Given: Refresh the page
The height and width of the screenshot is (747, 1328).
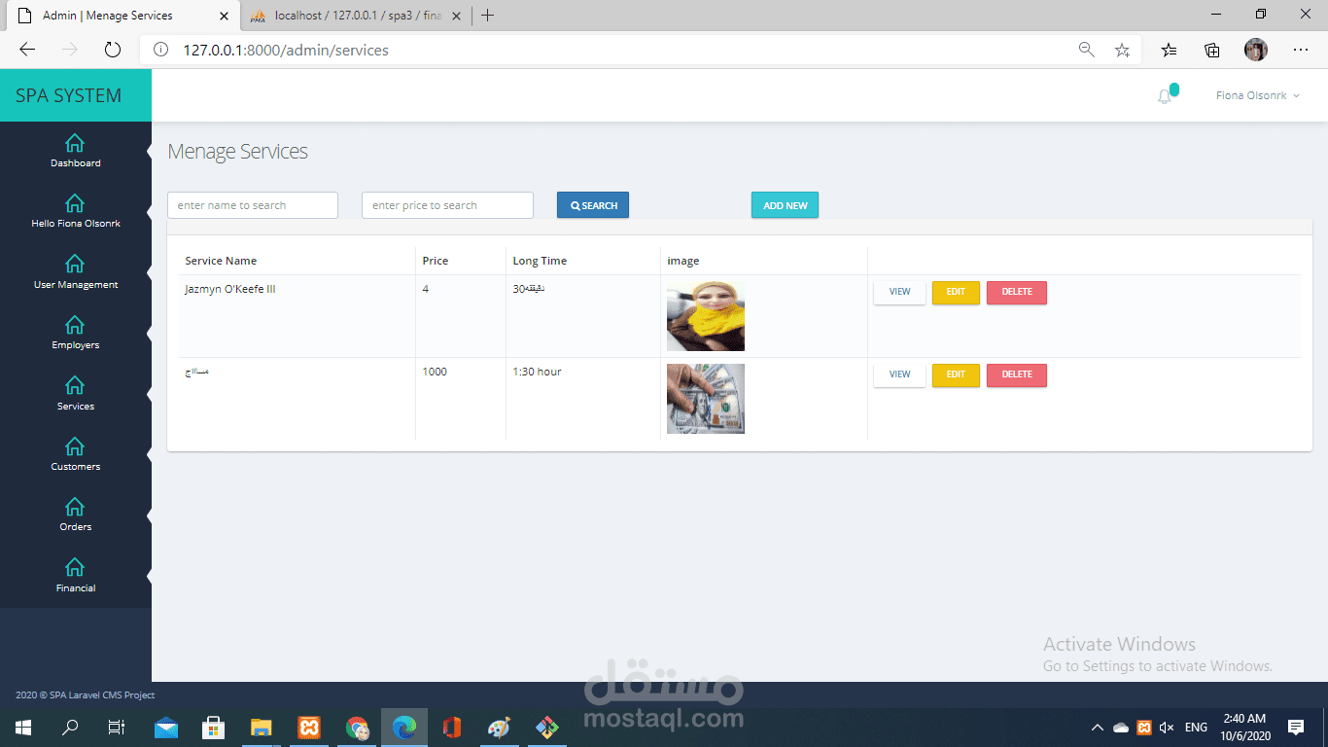Looking at the screenshot, I should coord(112,50).
